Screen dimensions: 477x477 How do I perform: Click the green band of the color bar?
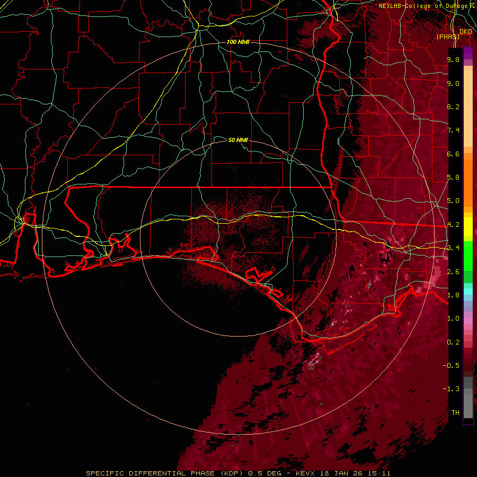468,255
